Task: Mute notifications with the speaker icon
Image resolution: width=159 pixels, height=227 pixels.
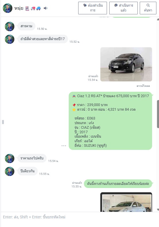Action: tap(45, 8)
